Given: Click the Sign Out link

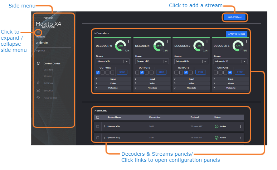Looking at the screenshot, I should coord(40,51).
